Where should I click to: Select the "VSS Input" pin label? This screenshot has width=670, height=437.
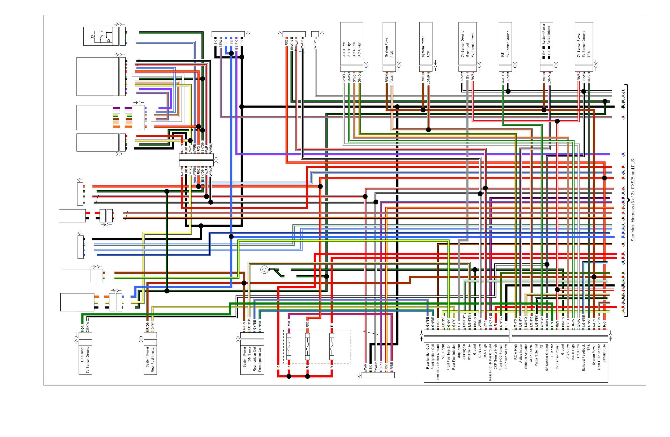443,352
